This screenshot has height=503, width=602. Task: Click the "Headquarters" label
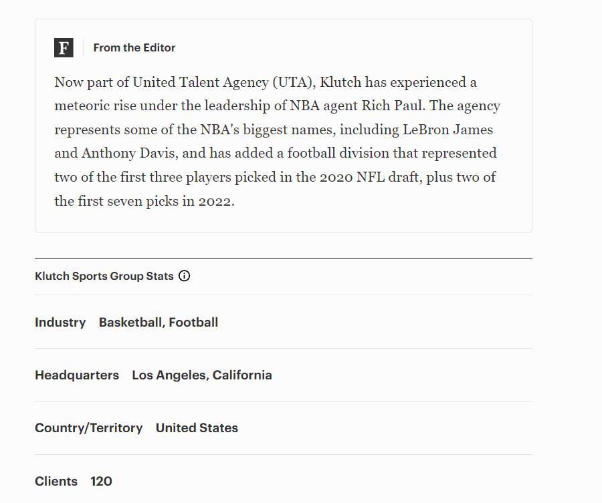(x=77, y=375)
